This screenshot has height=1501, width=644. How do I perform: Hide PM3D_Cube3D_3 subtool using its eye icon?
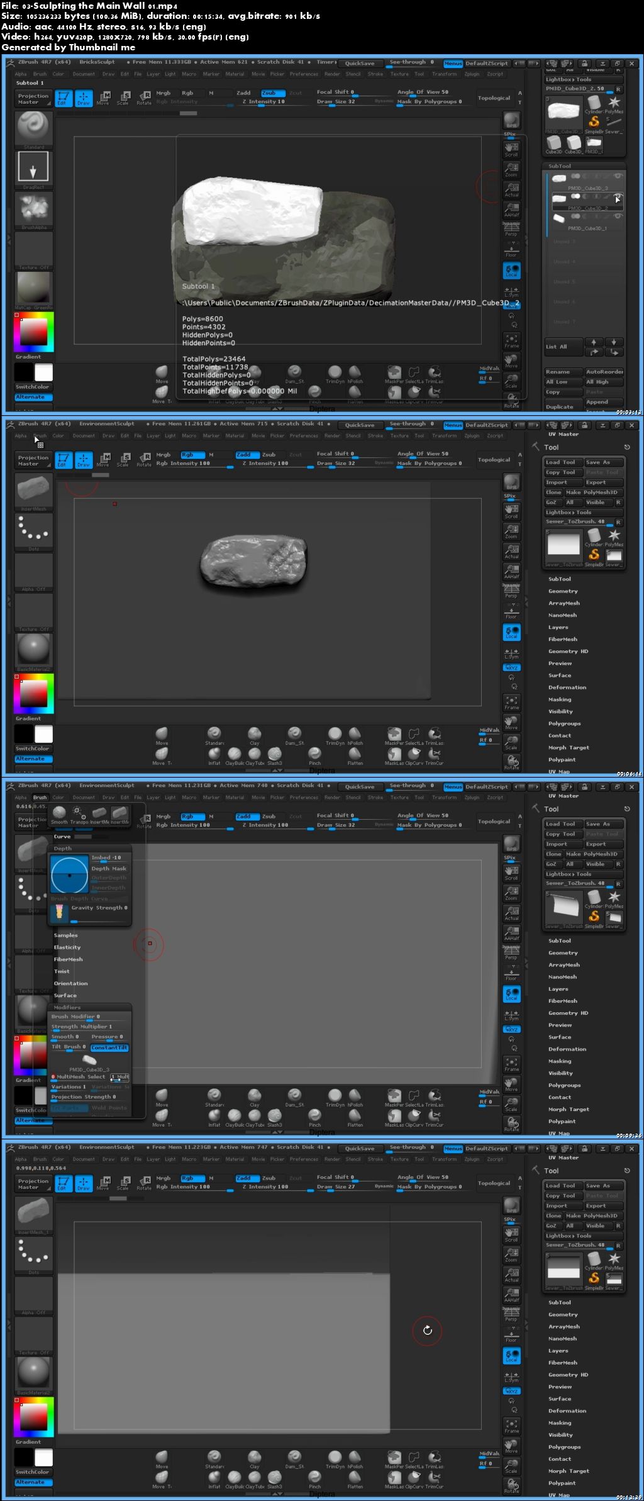pyautogui.click(x=618, y=177)
